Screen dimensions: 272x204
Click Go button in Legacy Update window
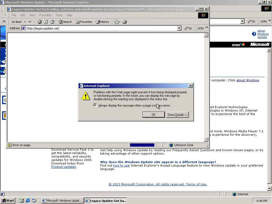[188, 28]
